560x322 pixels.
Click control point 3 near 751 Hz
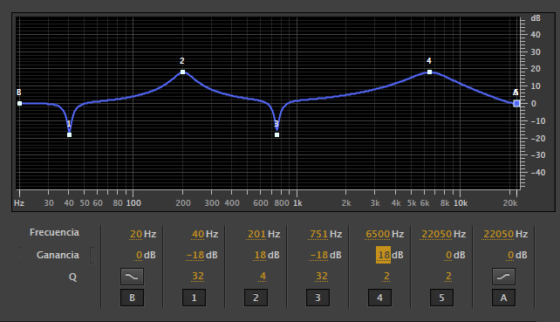click(x=277, y=135)
